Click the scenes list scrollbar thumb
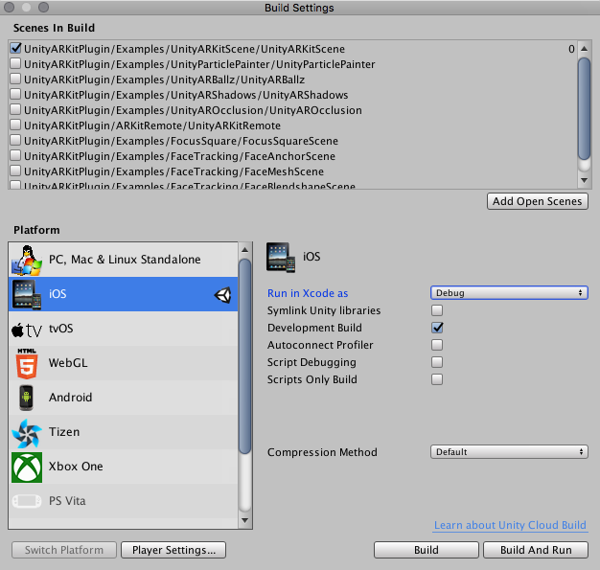 (584, 108)
